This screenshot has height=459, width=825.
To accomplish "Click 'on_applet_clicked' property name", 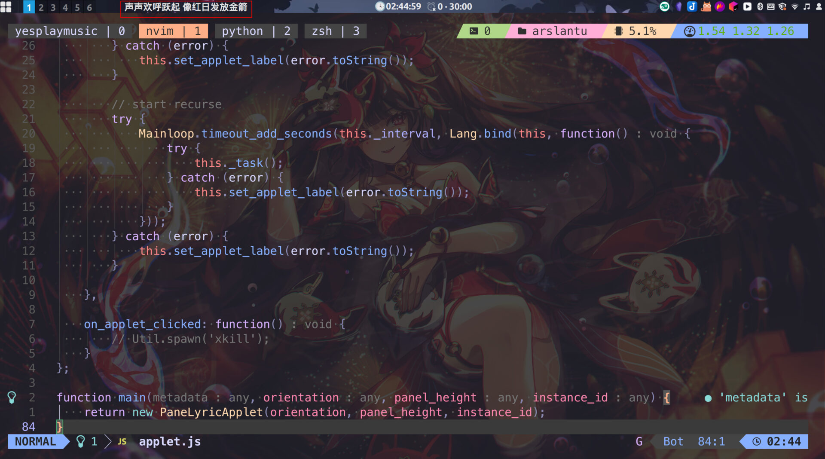I will point(142,324).
